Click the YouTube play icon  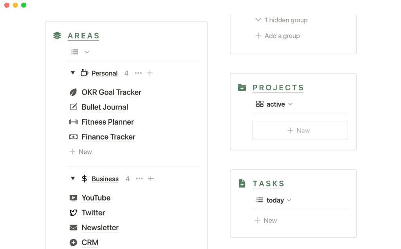point(73,198)
